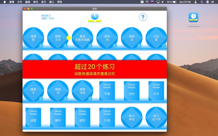Image resolution: width=218 pixels, height=136 pixels.
Task: Click the question mark help icon
Action: pyautogui.click(x=143, y=17)
